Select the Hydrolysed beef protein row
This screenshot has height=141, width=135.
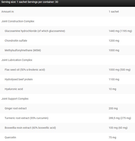(x=67, y=79)
